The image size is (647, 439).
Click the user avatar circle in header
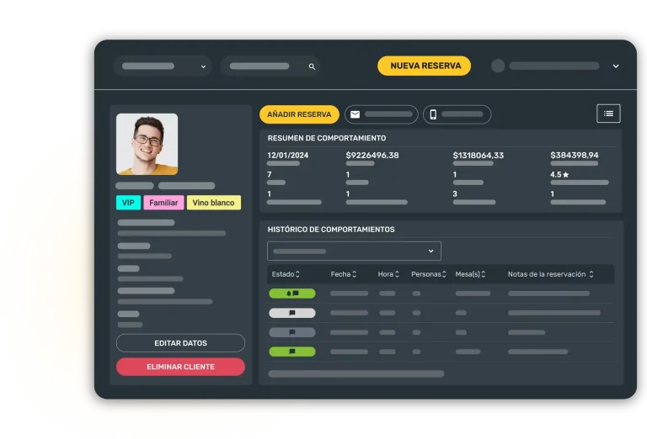498,66
